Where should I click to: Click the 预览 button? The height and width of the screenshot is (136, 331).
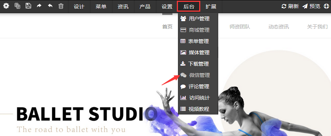tap(311, 6)
